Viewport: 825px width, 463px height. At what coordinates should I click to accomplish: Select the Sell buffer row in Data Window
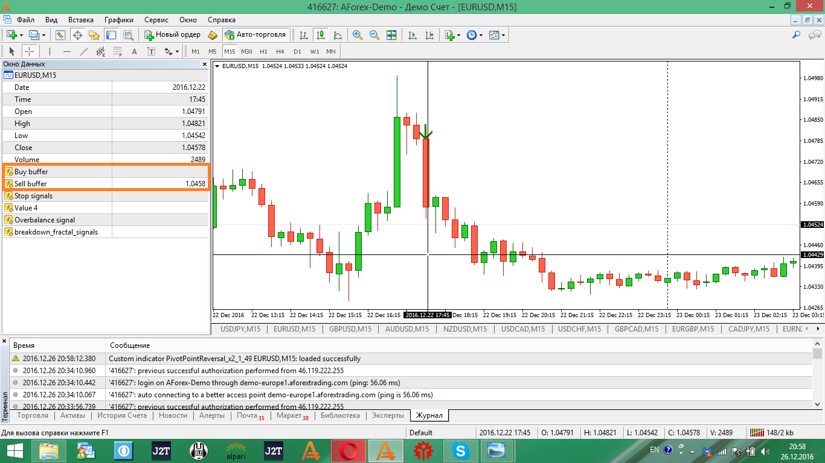pyautogui.click(x=106, y=184)
